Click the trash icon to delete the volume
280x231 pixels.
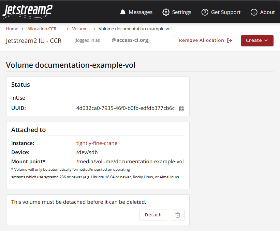177,215
